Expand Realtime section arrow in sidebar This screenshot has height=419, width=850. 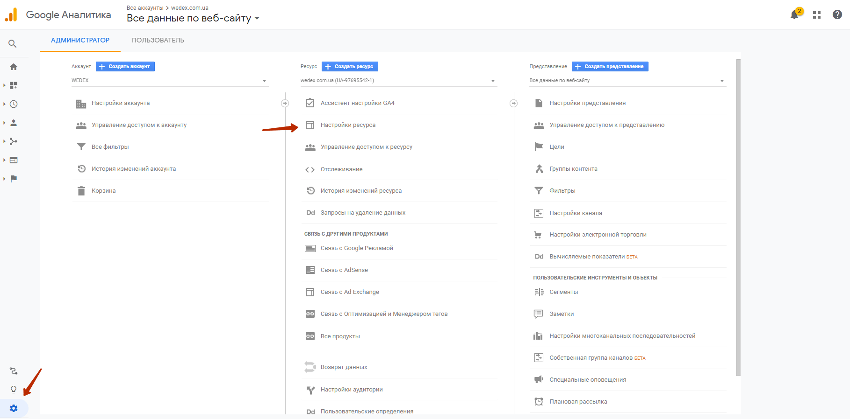click(x=4, y=104)
